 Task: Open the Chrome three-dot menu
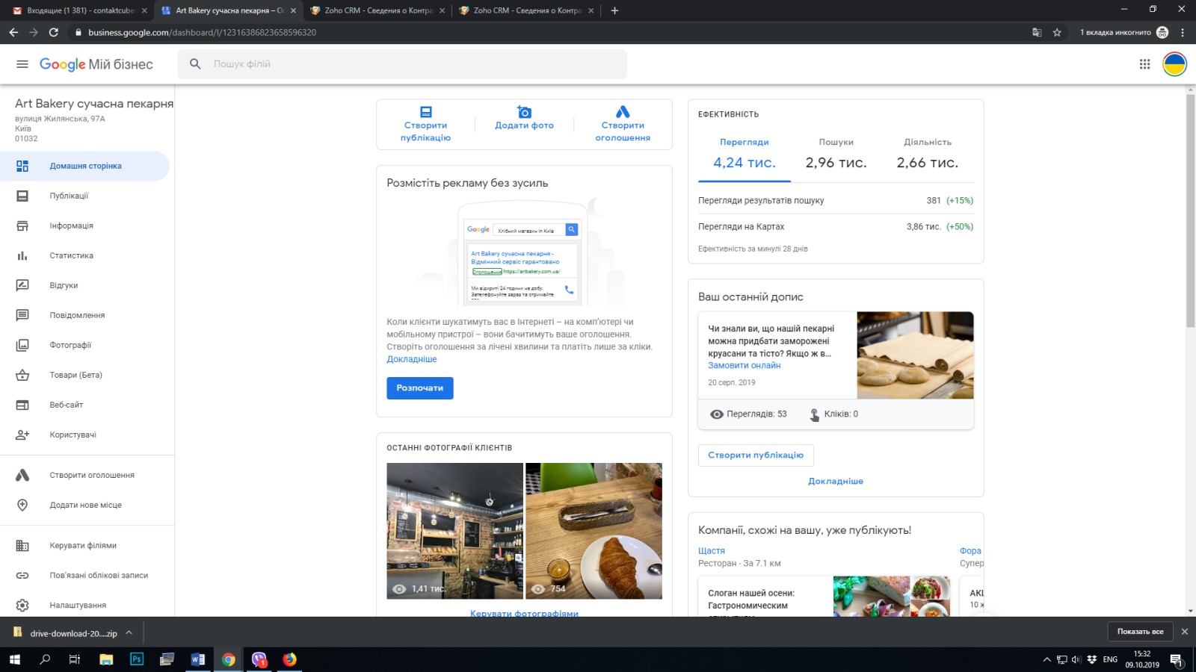[1183, 33]
